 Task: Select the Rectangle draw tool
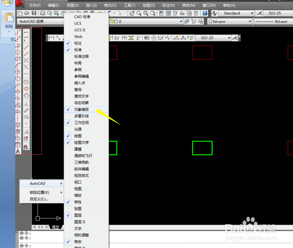[x=18, y=59]
